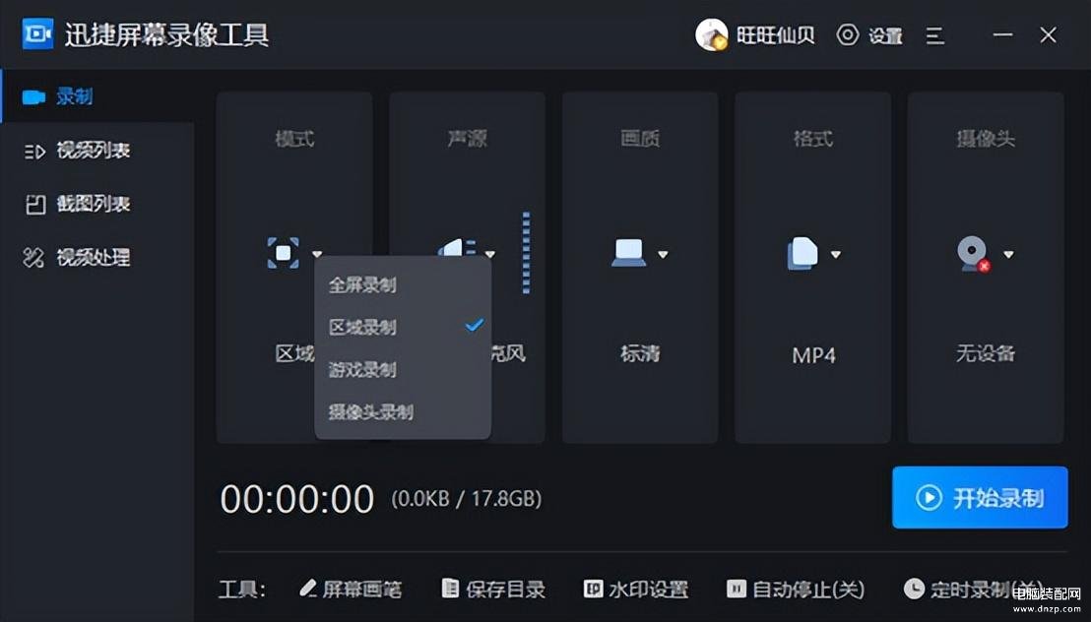Close the screen recorder window

pos(1048,34)
